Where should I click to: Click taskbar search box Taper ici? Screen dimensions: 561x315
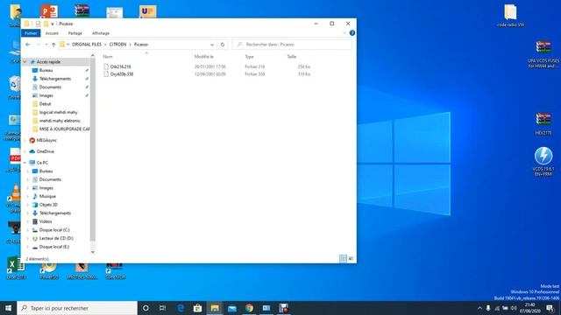tap(77, 308)
